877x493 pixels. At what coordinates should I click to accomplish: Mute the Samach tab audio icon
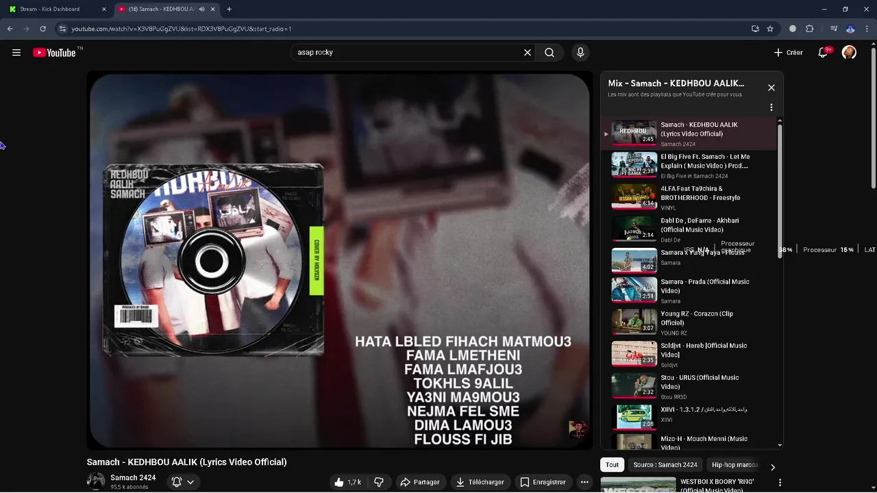[x=201, y=9]
